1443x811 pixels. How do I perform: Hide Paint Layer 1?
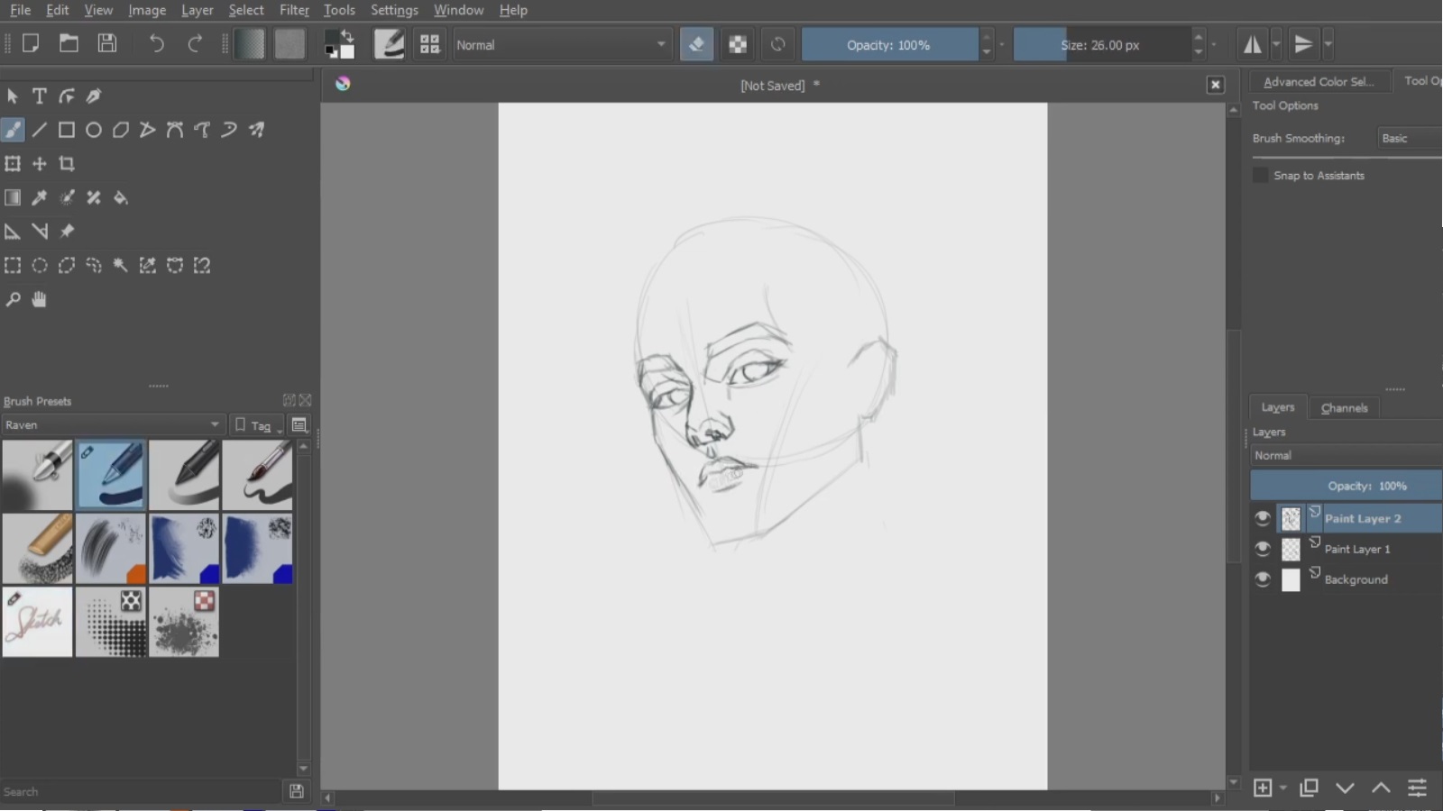pyautogui.click(x=1263, y=549)
